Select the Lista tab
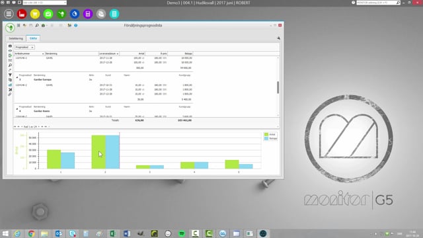Screen dimensions: 423x238 tap(33, 38)
